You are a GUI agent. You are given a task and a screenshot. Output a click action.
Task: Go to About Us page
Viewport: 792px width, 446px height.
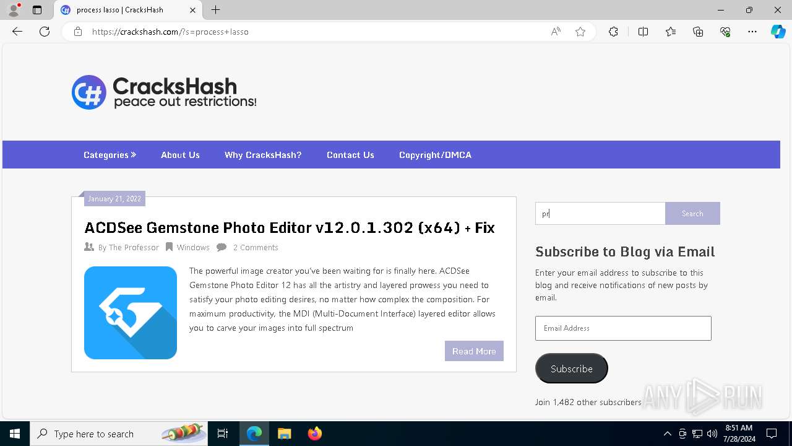coord(180,155)
